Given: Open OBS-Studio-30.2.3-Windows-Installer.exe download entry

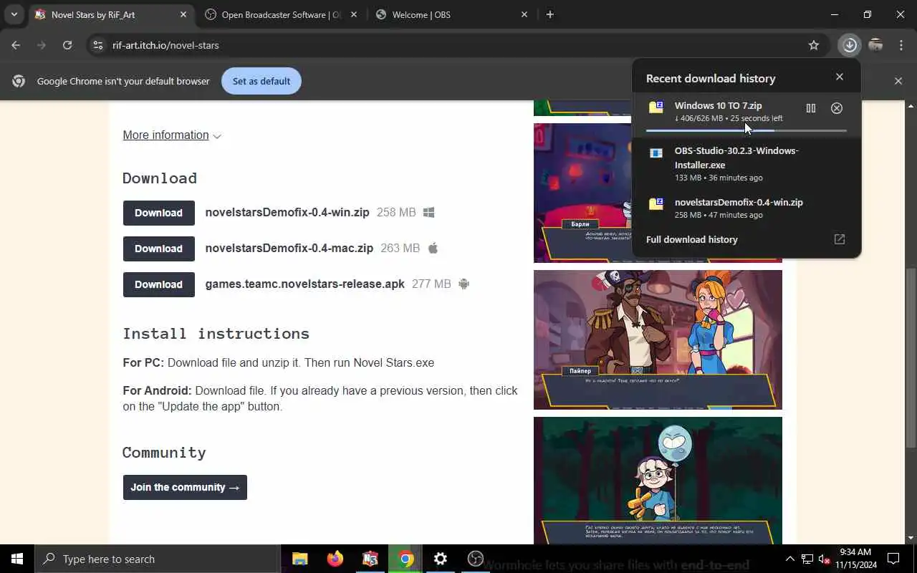Looking at the screenshot, I should click(746, 163).
